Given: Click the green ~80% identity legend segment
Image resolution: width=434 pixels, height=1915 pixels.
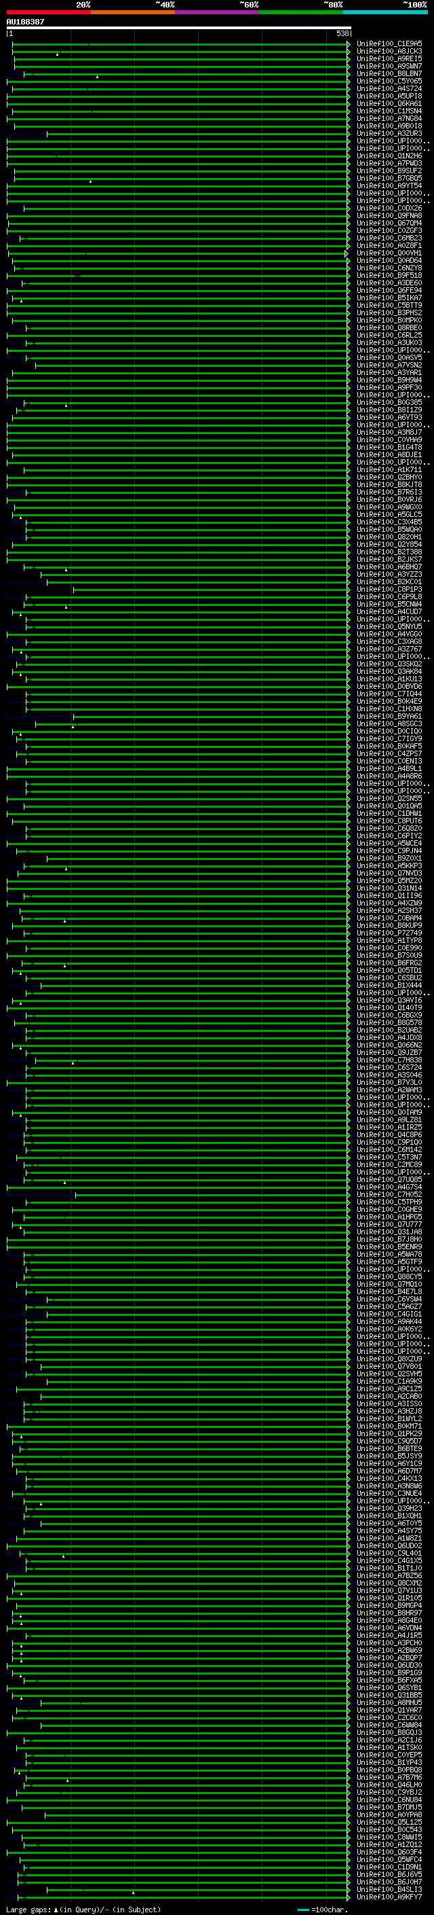Looking at the screenshot, I should coord(301,12).
